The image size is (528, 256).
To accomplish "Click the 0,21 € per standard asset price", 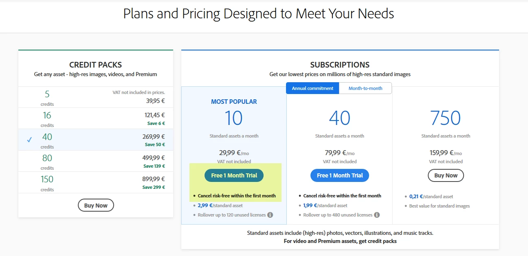I will click(x=416, y=197).
